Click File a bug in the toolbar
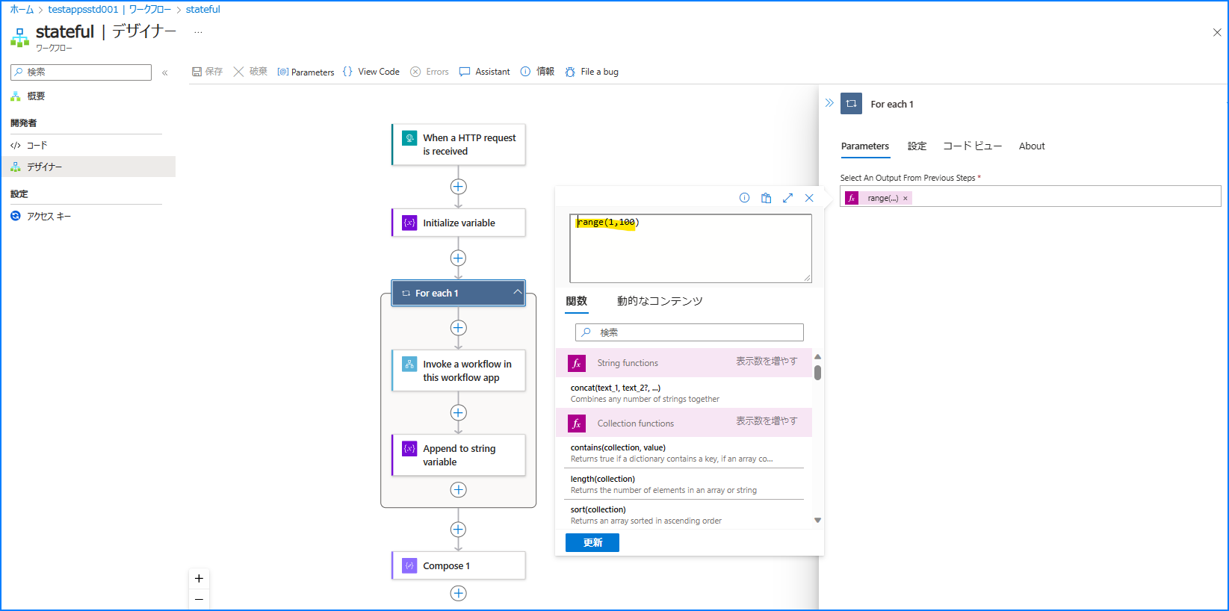This screenshot has height=611, width=1229. pos(592,72)
